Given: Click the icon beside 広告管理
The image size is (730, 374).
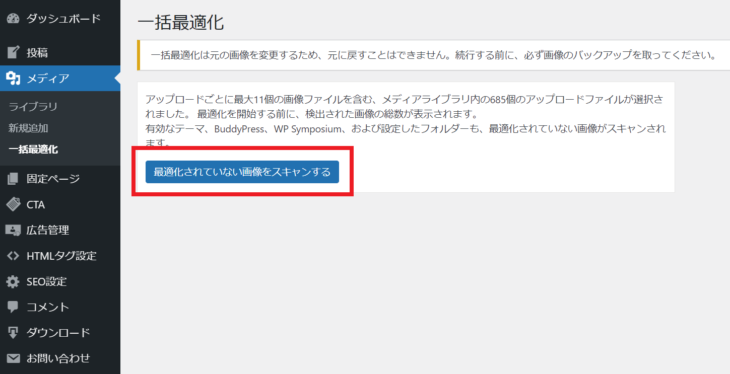Looking at the screenshot, I should pos(13,230).
